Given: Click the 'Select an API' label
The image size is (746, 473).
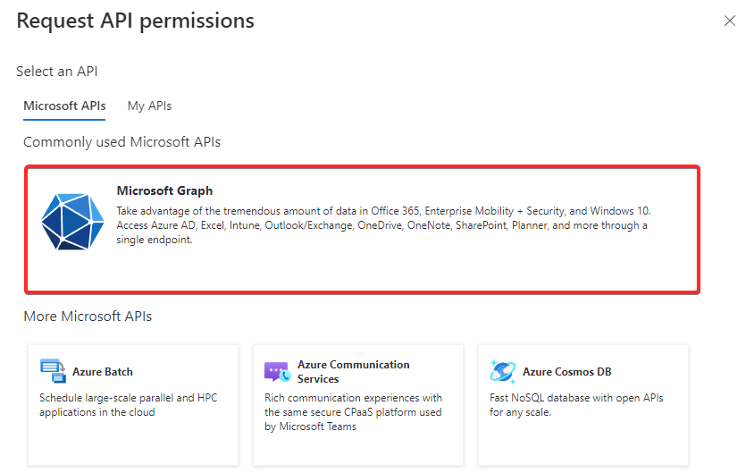Looking at the screenshot, I should pyautogui.click(x=57, y=72).
